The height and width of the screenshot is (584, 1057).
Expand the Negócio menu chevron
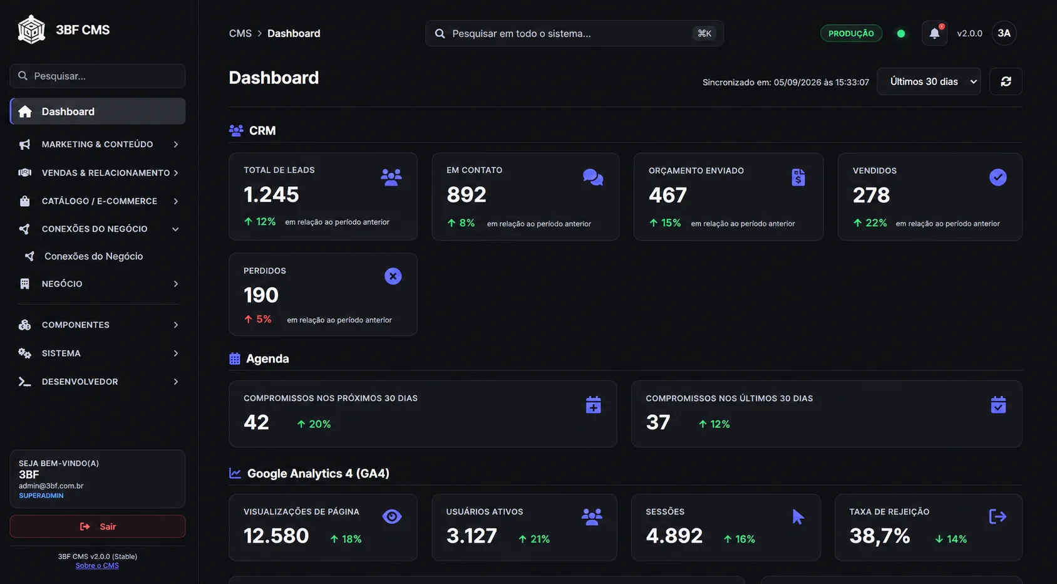click(176, 284)
